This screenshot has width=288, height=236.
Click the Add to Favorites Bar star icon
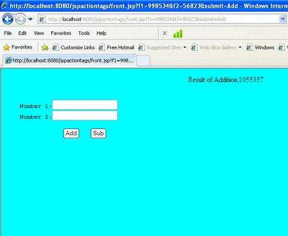pyautogui.click(x=45, y=47)
